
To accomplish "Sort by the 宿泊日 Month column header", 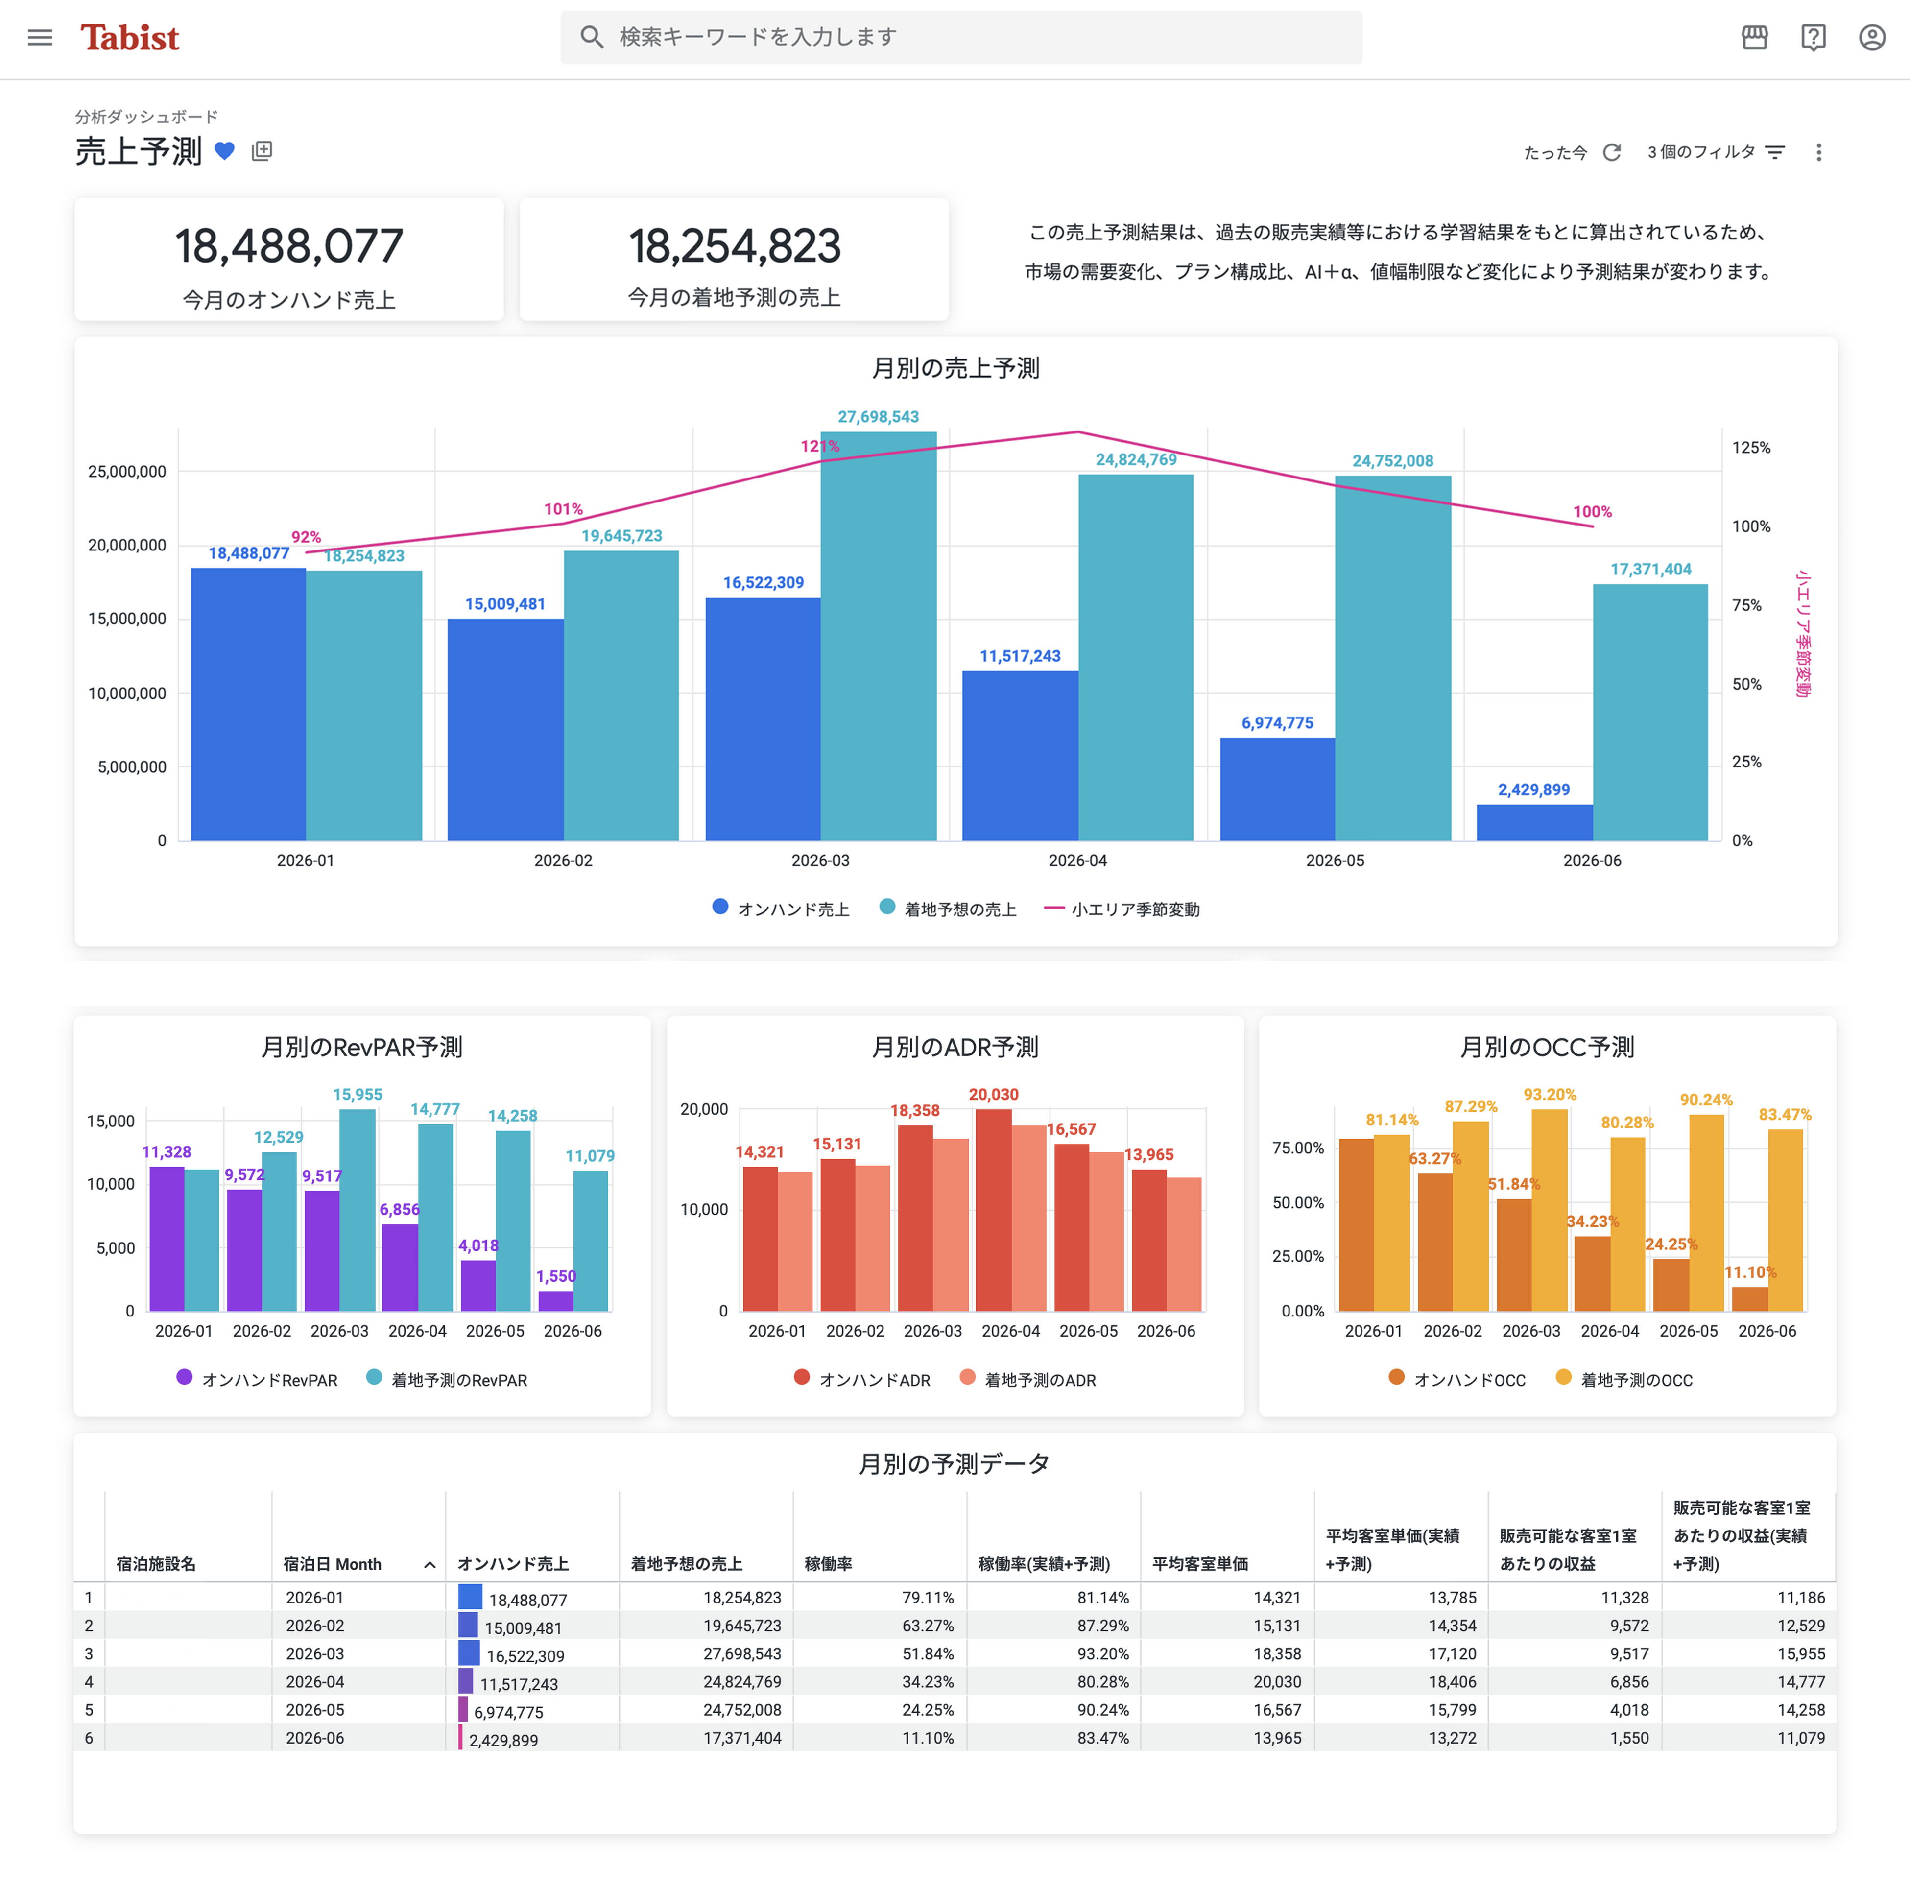I will [x=332, y=1564].
